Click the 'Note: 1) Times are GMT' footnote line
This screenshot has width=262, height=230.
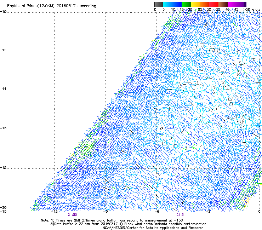tap(112, 220)
